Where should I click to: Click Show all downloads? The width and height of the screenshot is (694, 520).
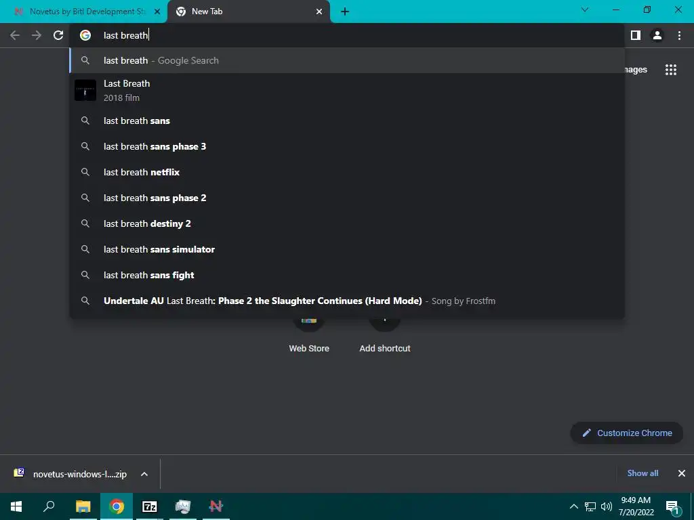point(642,473)
